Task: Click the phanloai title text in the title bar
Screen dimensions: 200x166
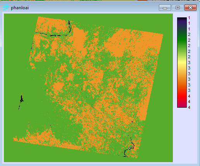Action: click(x=20, y=8)
